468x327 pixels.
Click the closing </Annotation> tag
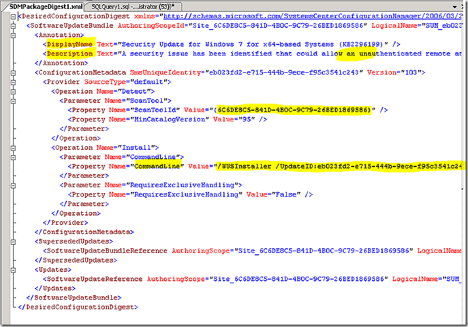tap(61, 63)
